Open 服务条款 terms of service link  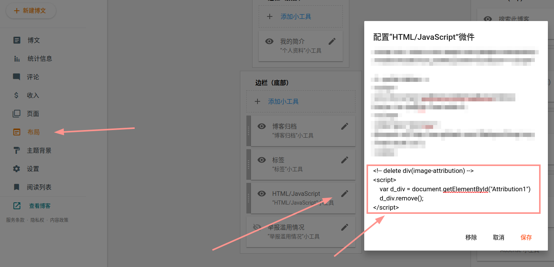[15, 220]
